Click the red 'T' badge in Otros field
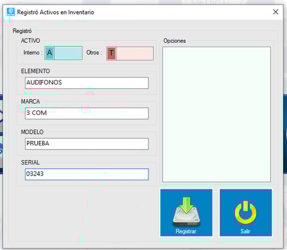This screenshot has width=287, height=250. pos(112,53)
